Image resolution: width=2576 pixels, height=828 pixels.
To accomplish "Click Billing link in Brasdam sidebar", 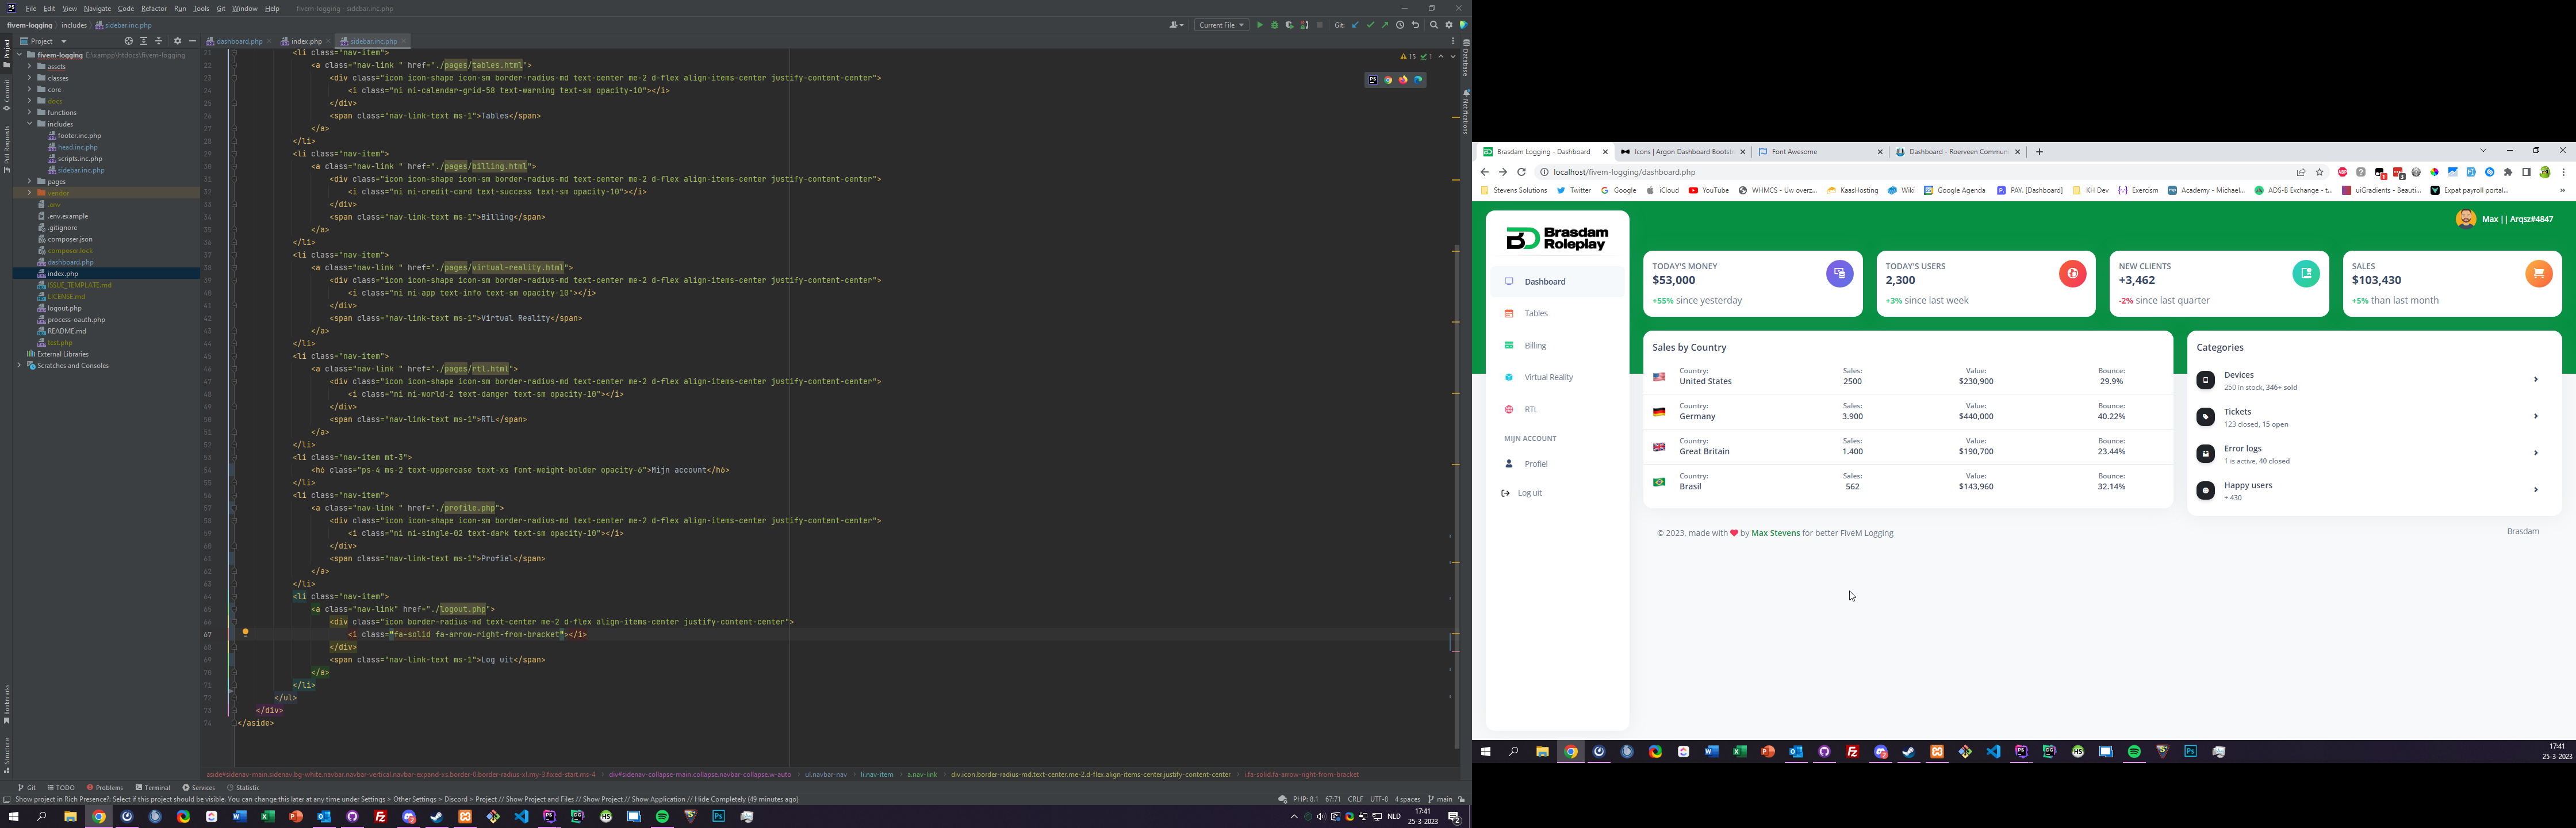I will pyautogui.click(x=1535, y=346).
